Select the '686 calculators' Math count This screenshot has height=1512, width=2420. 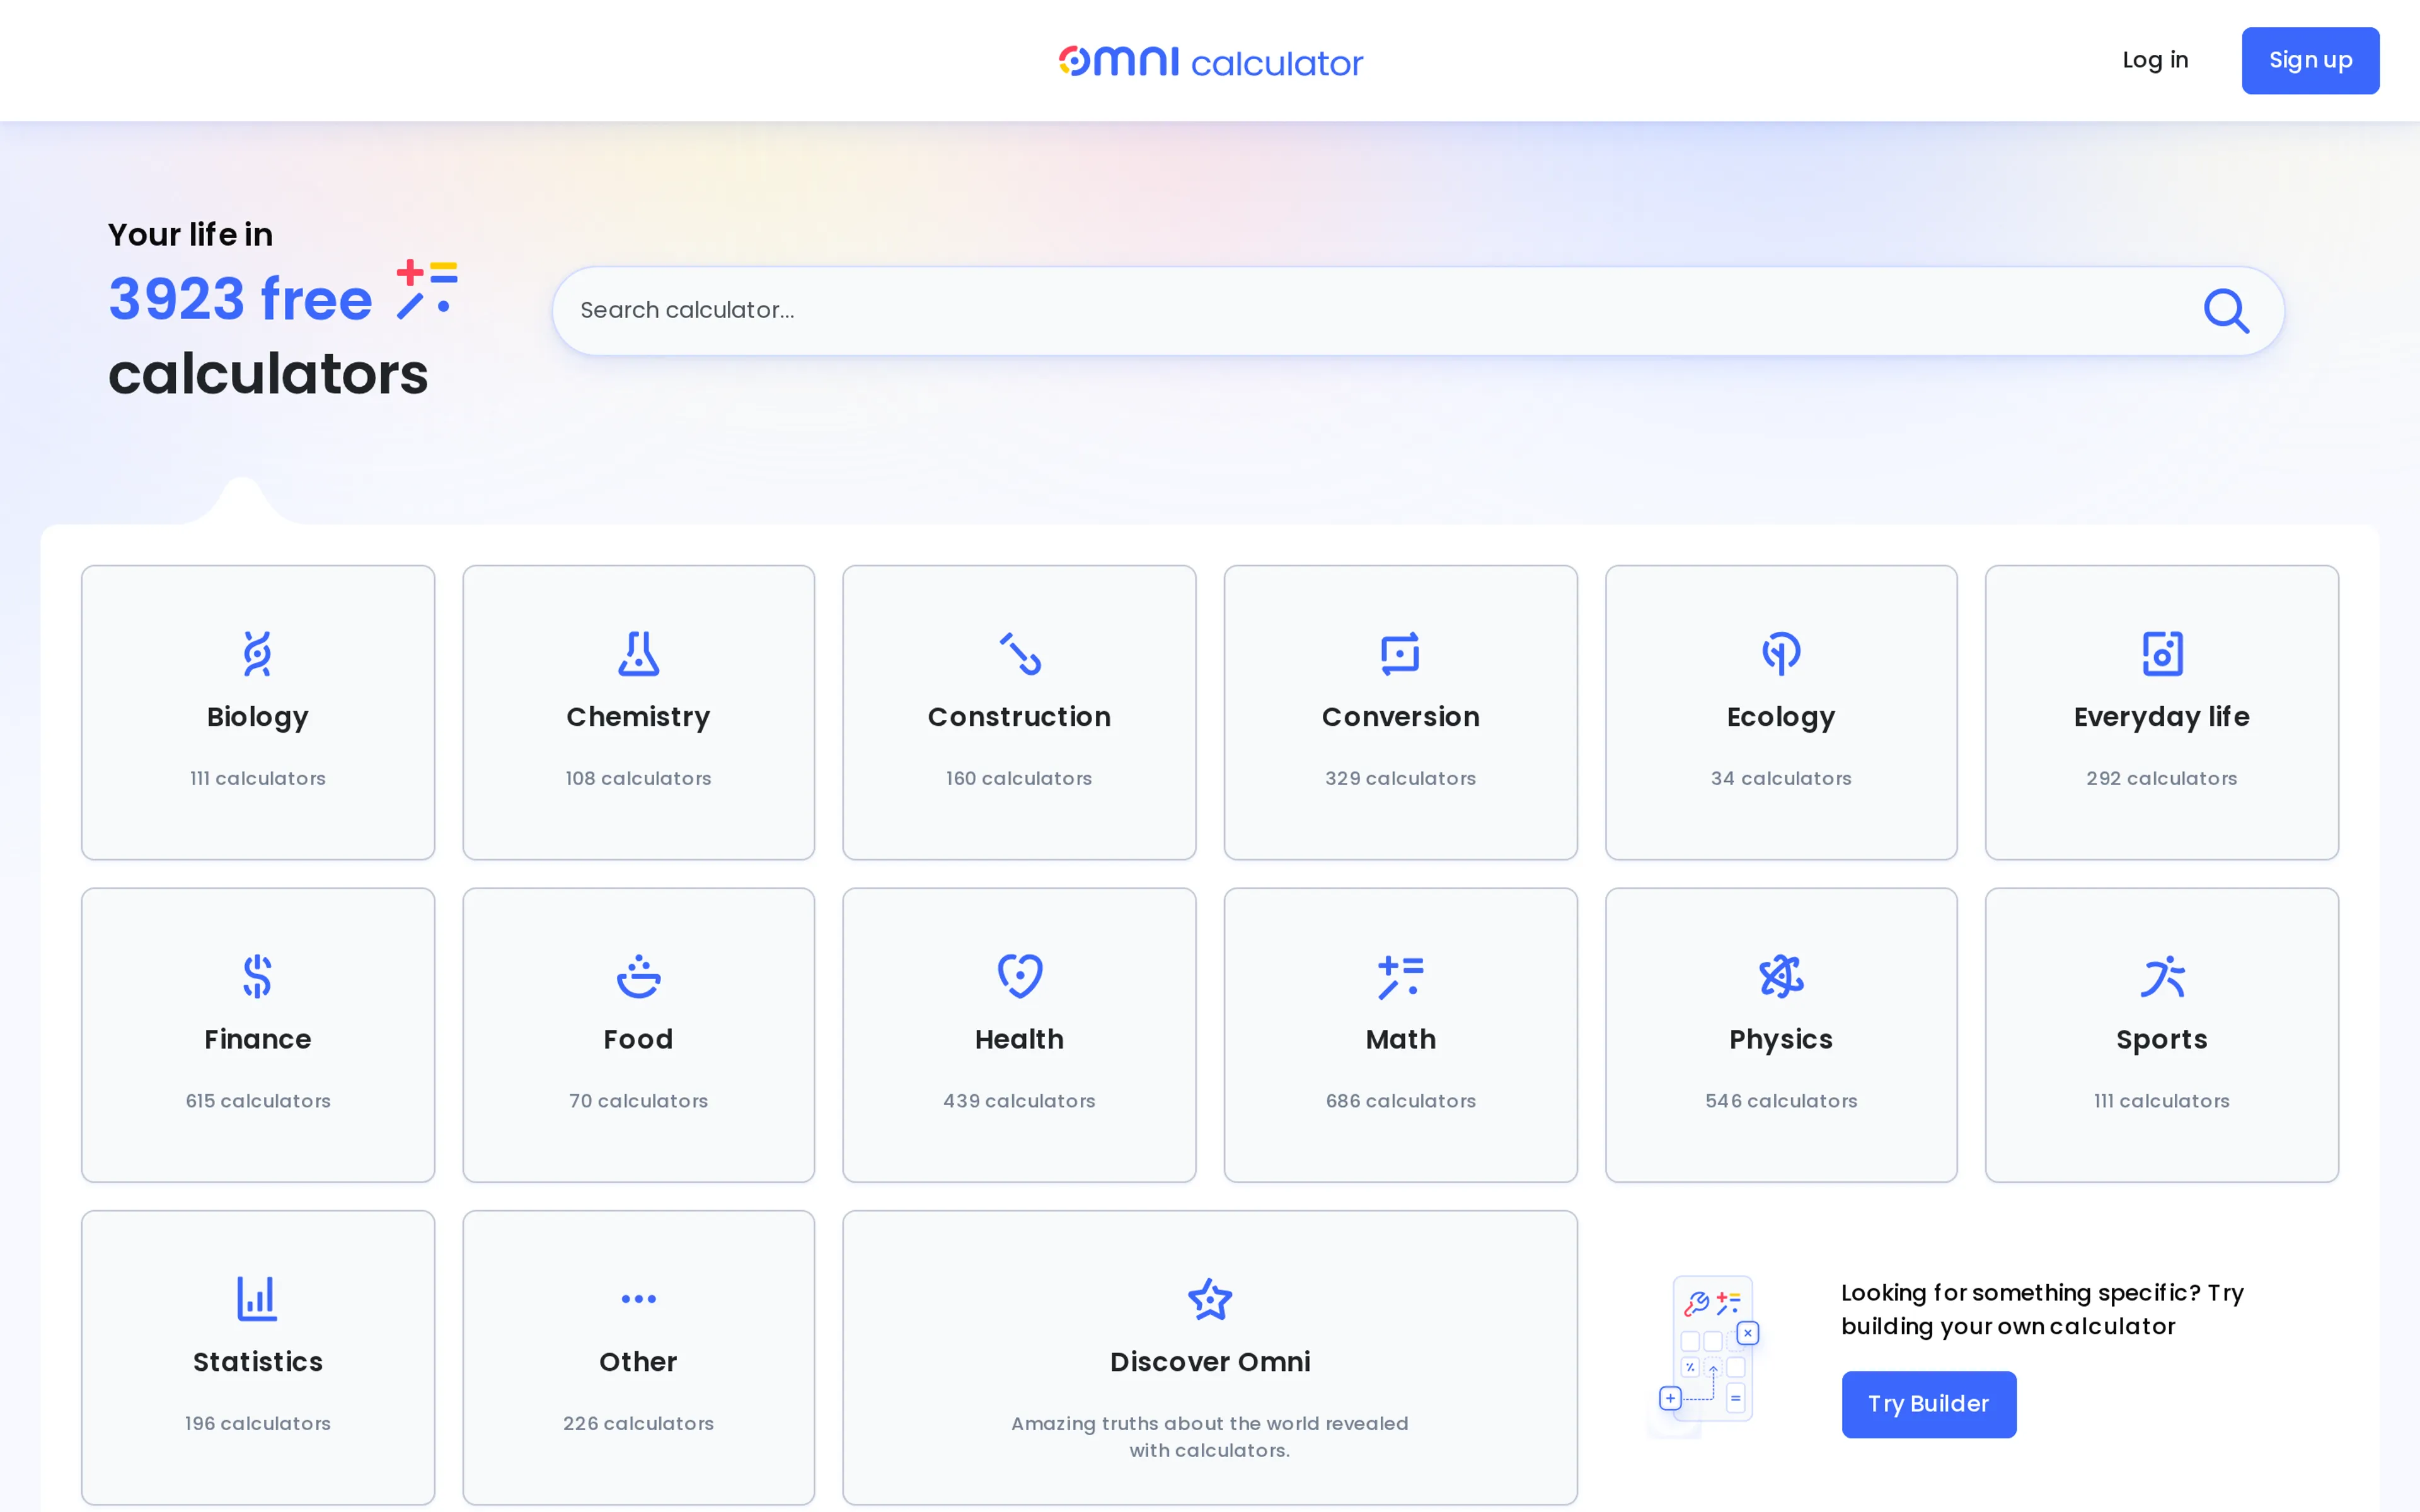point(1400,1101)
